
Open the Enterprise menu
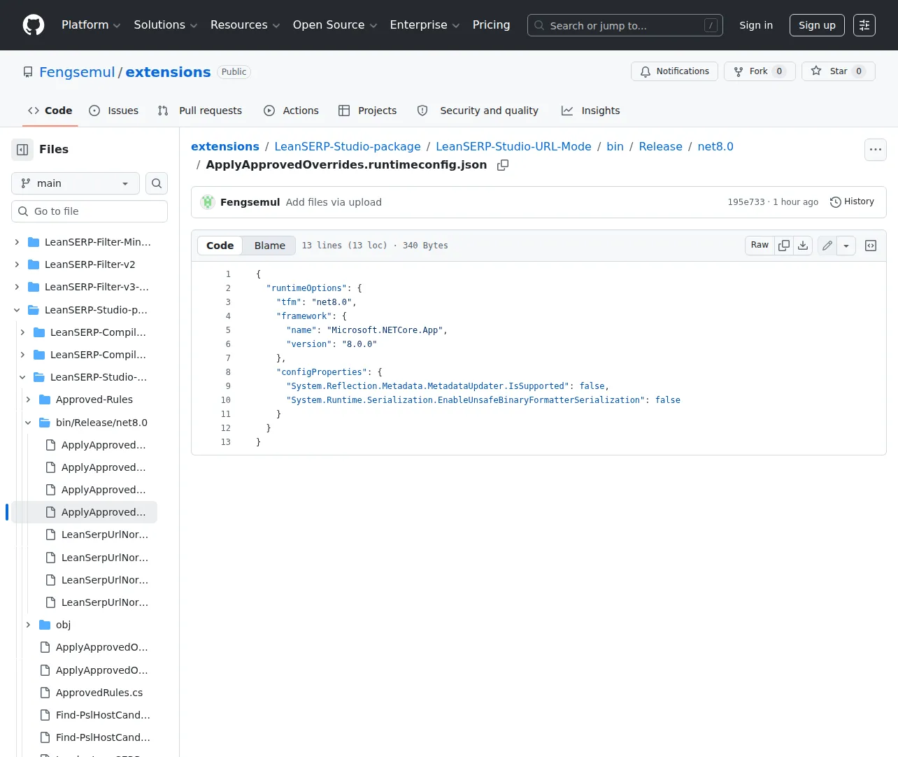[x=425, y=25]
